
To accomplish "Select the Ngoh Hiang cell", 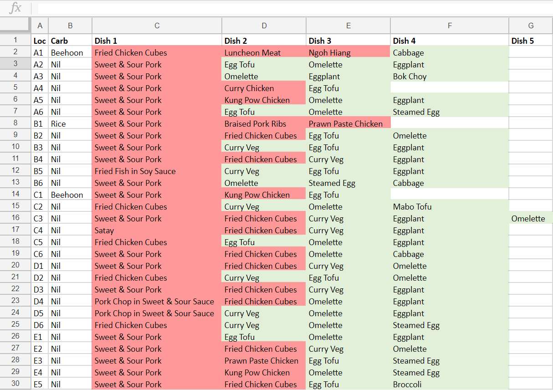I will point(348,53).
